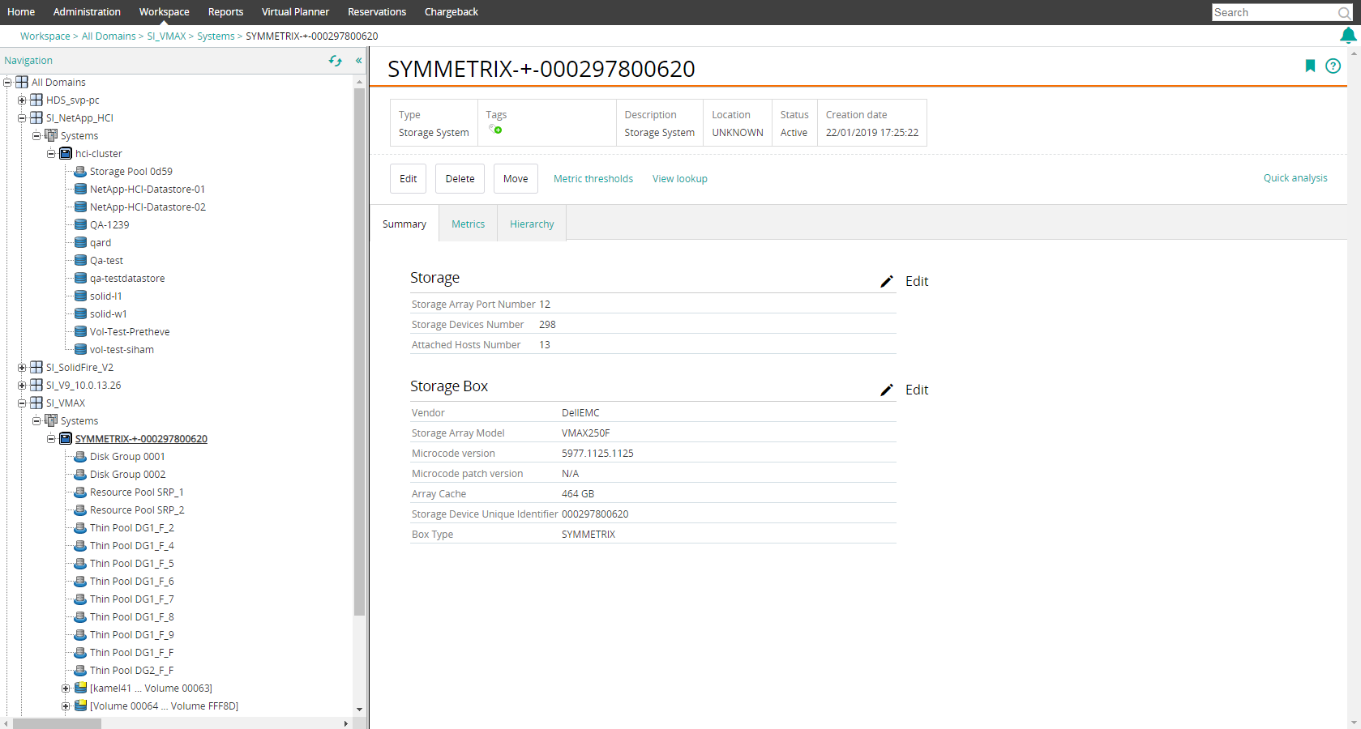Click the Disk Group 0001 icon
Screen dimensions: 1361x729
point(80,457)
